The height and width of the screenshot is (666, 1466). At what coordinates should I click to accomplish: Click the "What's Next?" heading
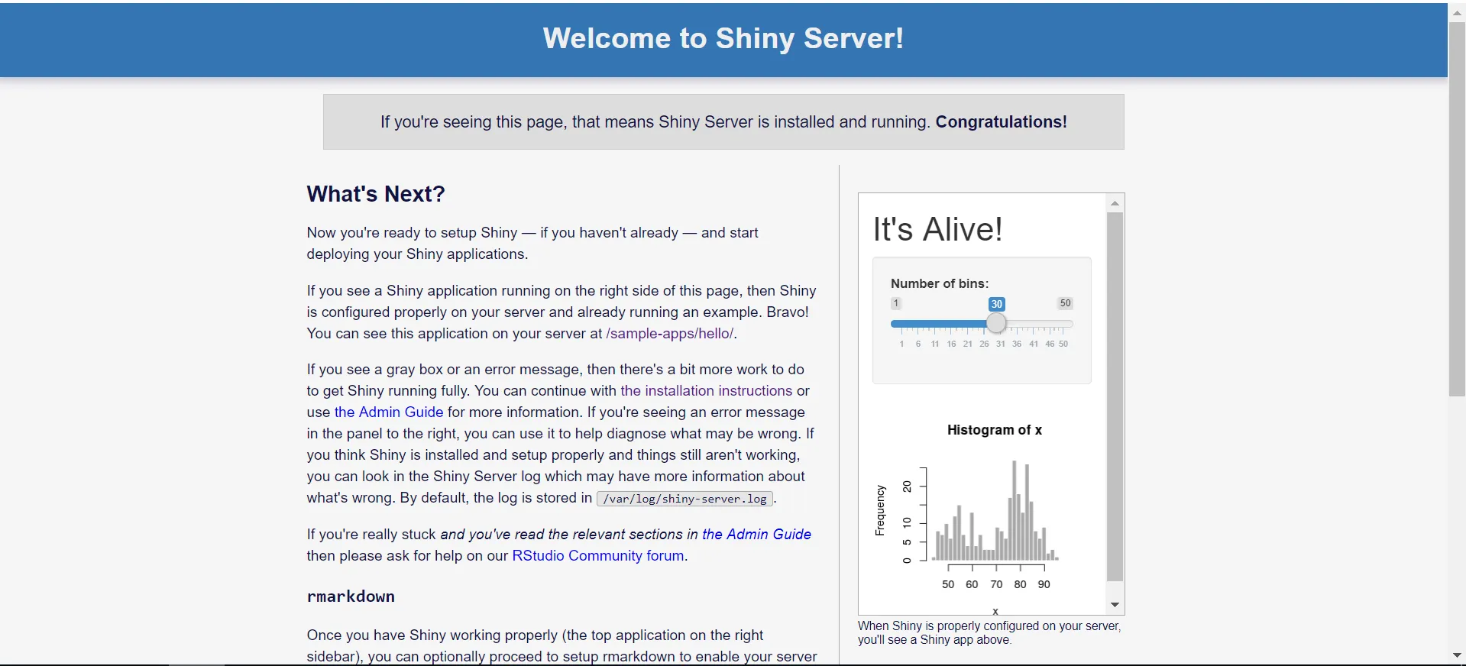click(x=376, y=194)
